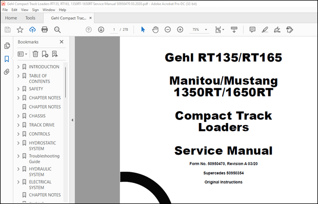
Task: Close the Bookmarks panel
Action: pos(62,42)
